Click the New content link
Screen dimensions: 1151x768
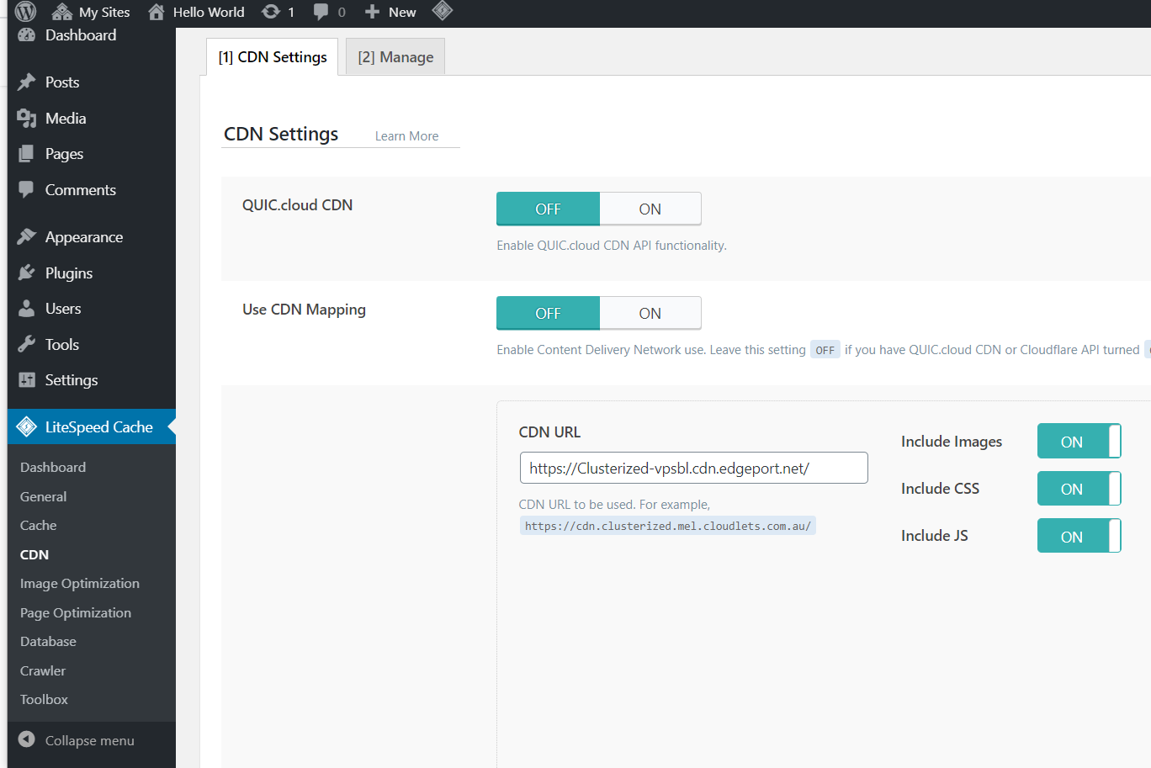point(402,12)
